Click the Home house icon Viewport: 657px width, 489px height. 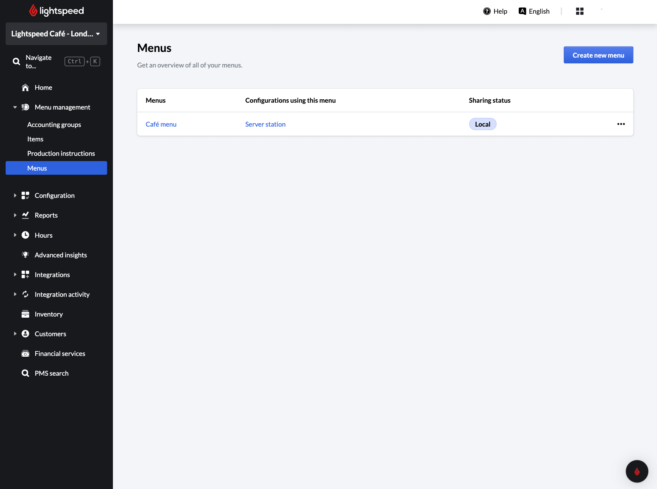(25, 88)
